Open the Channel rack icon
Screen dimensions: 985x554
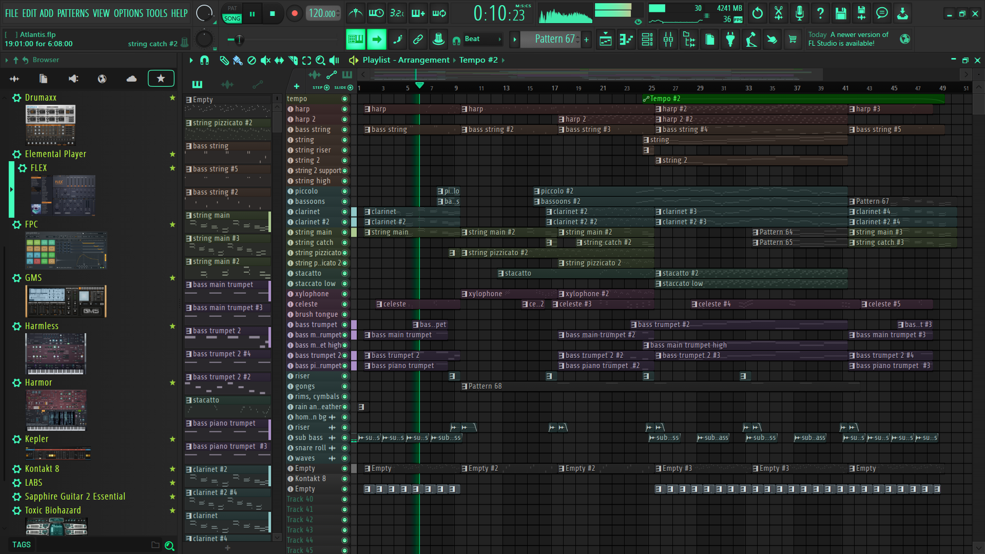(647, 39)
